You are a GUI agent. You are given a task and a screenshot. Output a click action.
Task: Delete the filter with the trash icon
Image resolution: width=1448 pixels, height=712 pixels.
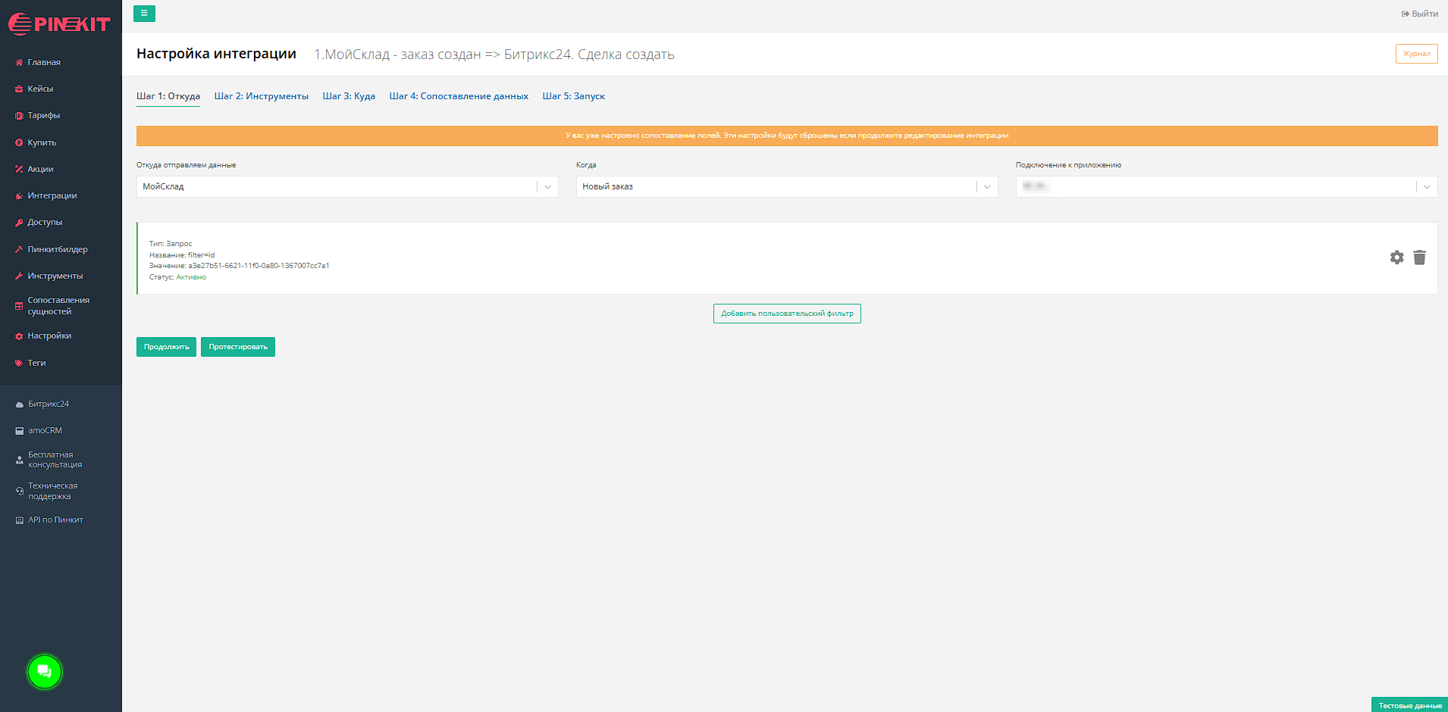(x=1419, y=258)
